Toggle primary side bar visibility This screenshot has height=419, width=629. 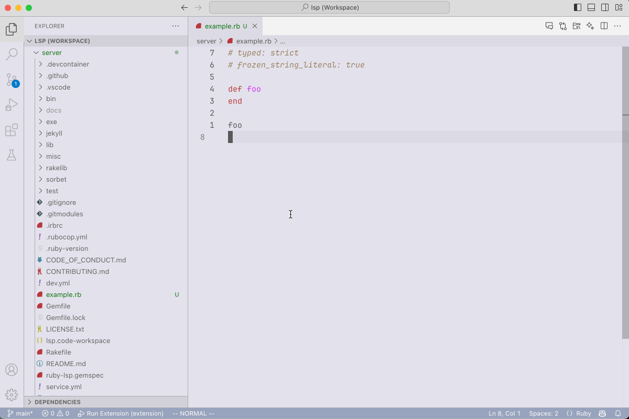pos(578,7)
